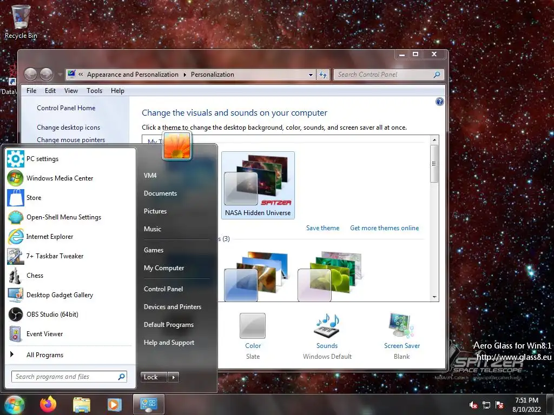Viewport: 554px width, 415px height.
Task: Select the NASA Hidden Universe theme
Action: click(258, 185)
